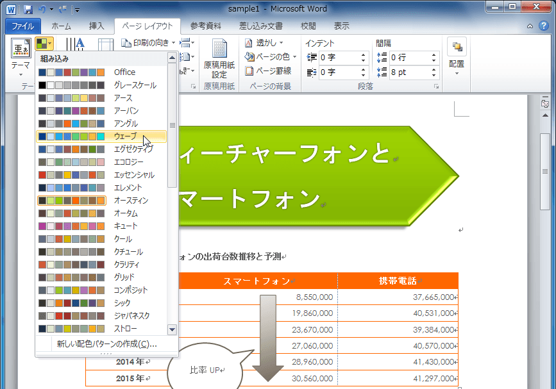Viewport: 556px width, 389px height.
Task: Open the 透かし watermark dropdown
Action: pyautogui.click(x=264, y=43)
